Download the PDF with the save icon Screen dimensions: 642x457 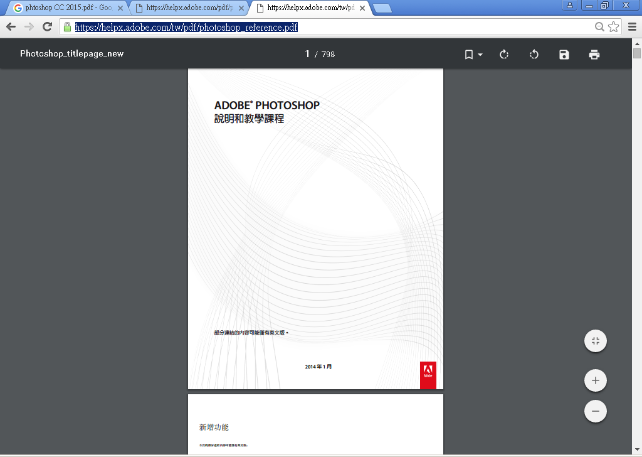[x=564, y=55]
